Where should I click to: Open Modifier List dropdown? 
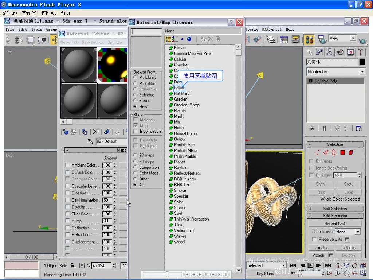(335, 72)
